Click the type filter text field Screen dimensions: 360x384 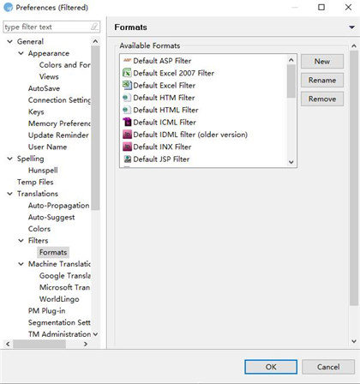[47, 27]
